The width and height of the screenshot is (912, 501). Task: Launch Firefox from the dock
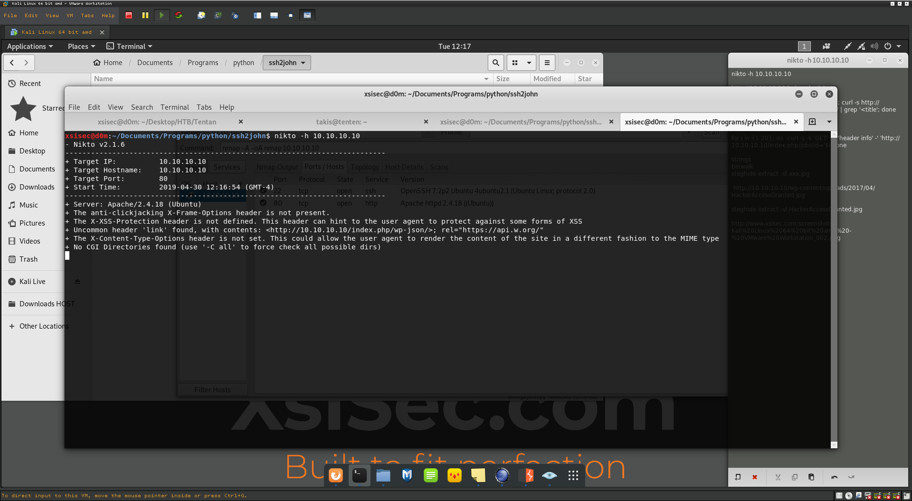[x=336, y=475]
